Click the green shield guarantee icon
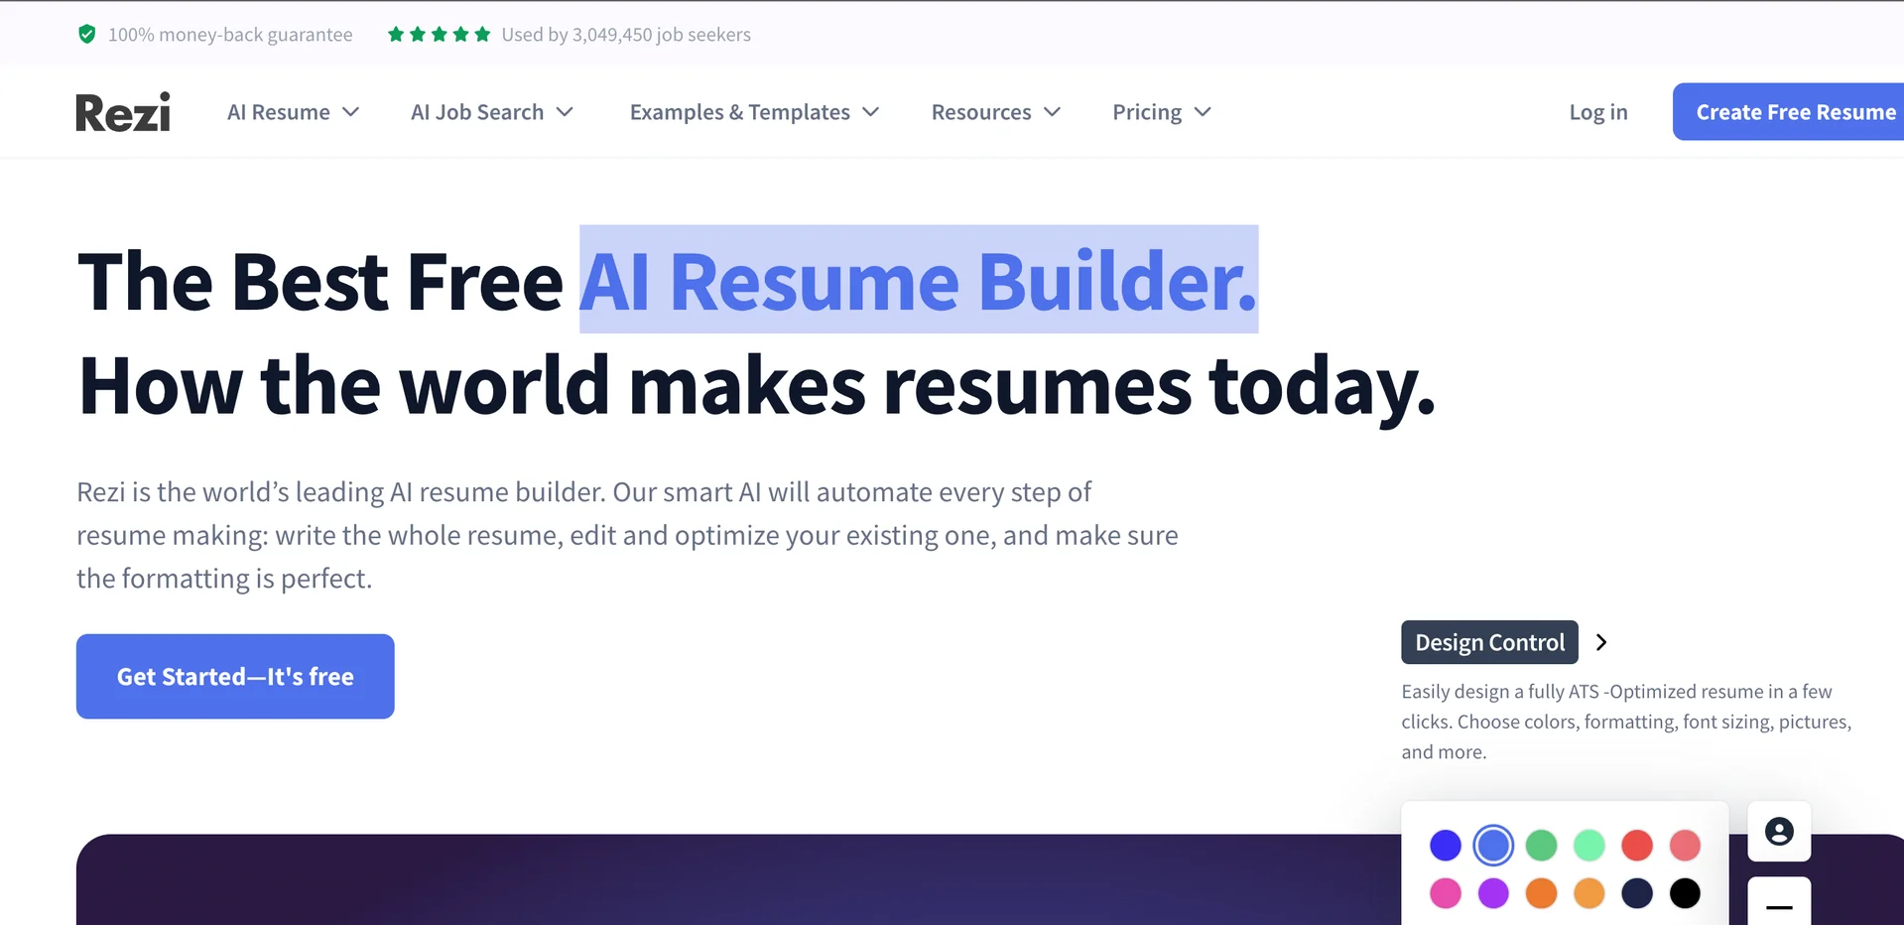Viewport: 1904px width, 925px height. [87, 35]
